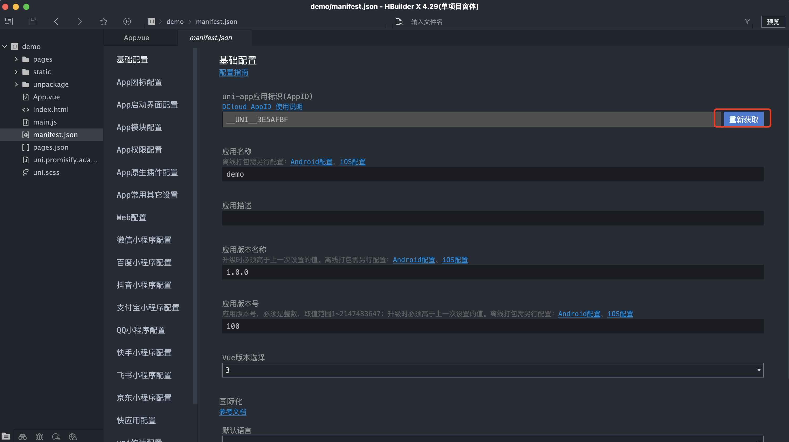This screenshot has height=442, width=789.
Task: Click the save file icon
Action: [33, 21]
